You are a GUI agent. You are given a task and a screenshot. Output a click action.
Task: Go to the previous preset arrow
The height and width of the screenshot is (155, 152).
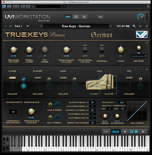[x=41, y=26]
